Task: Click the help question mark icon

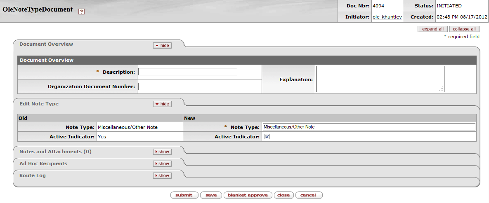Action: tap(81, 12)
